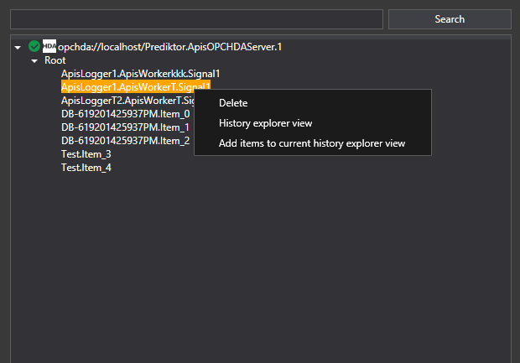Select the Root folder label
Screen dimensions: 520x363
point(55,60)
